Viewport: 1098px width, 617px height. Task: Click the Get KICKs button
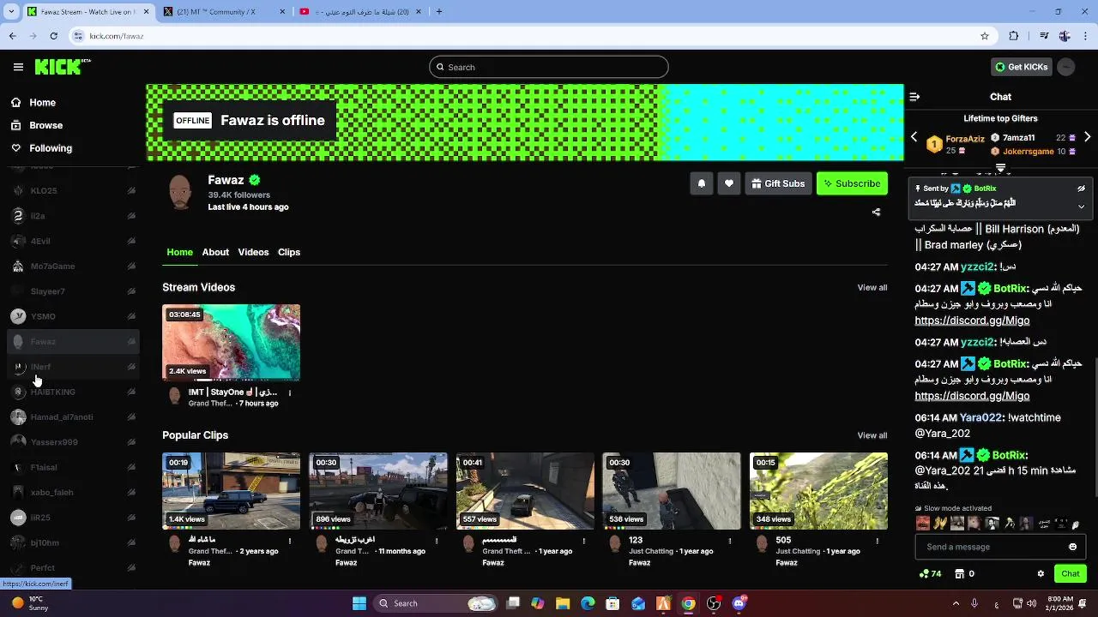coord(1021,67)
